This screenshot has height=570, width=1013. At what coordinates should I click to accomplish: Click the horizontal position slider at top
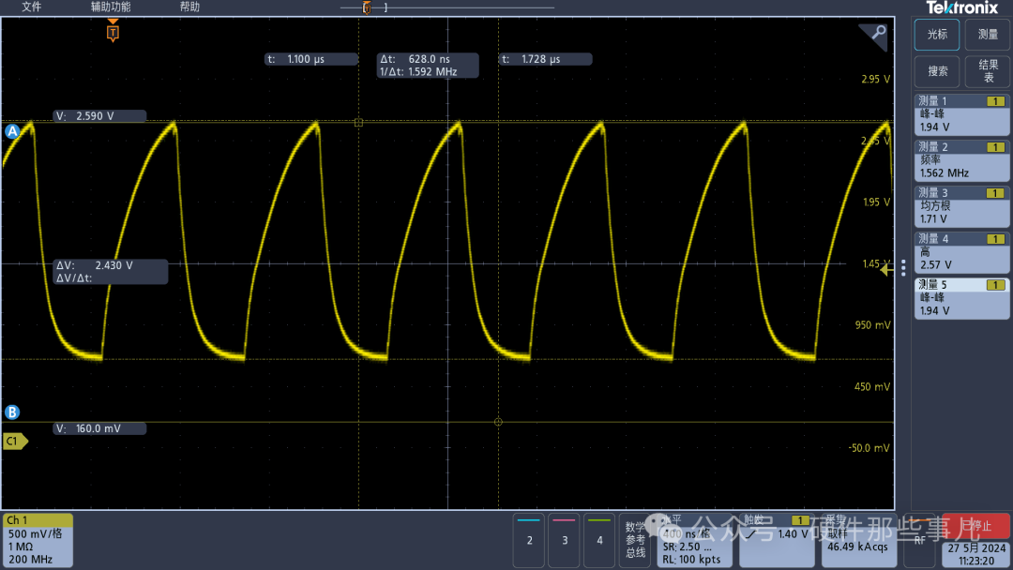pos(367,8)
